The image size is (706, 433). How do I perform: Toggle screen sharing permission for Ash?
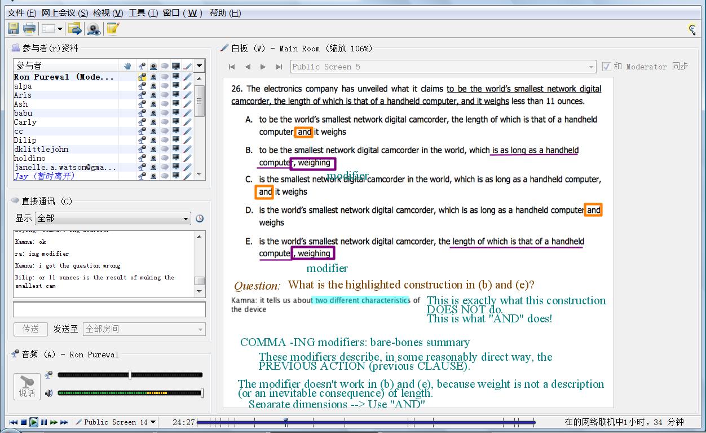[x=176, y=104]
